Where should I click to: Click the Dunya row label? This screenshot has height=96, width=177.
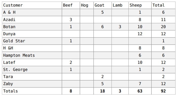(x=9, y=34)
